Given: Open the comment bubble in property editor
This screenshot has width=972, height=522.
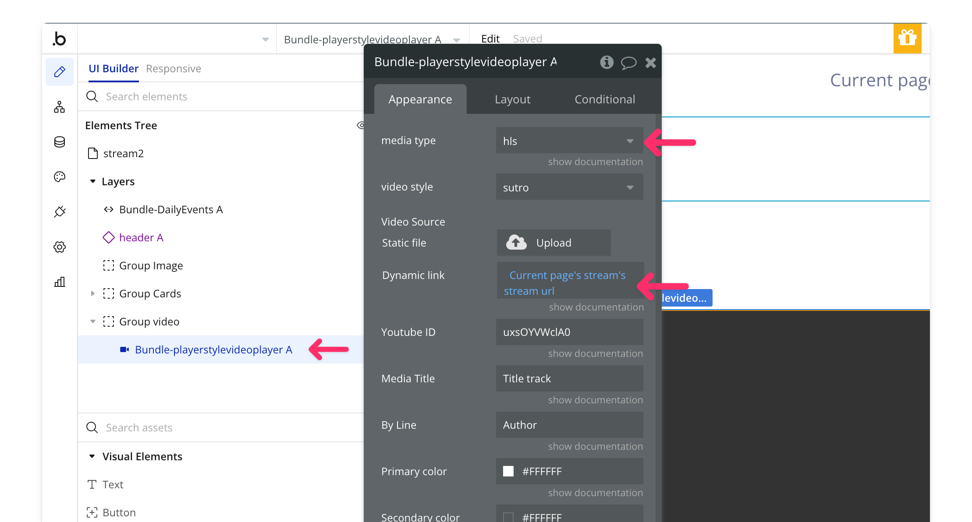Looking at the screenshot, I should pyautogui.click(x=628, y=63).
